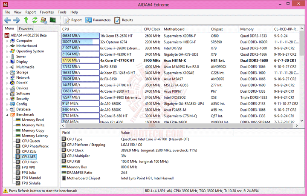Image resolution: width=307 pixels, height=196 pixels.
Task: Expand the Computer tree node
Action: [x=7, y=41]
